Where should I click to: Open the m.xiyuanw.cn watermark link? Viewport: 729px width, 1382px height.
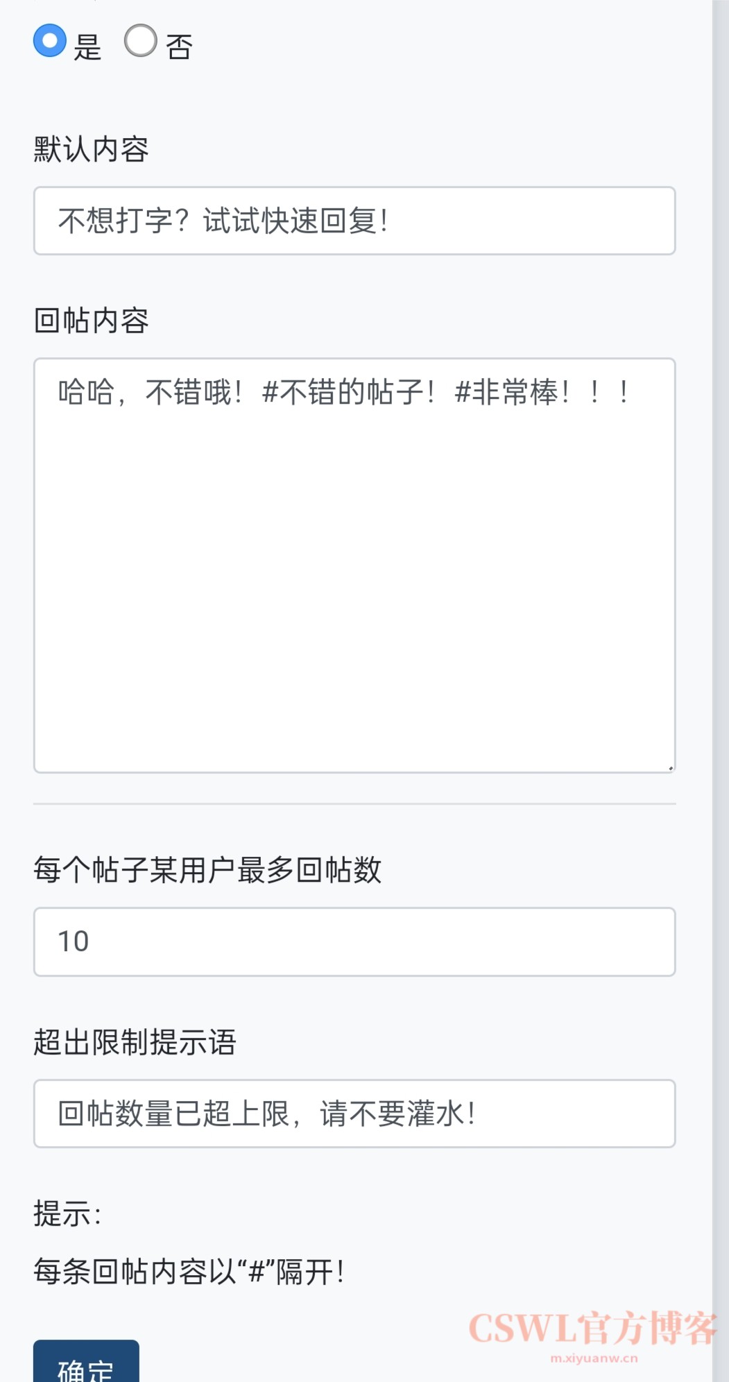click(x=594, y=1358)
